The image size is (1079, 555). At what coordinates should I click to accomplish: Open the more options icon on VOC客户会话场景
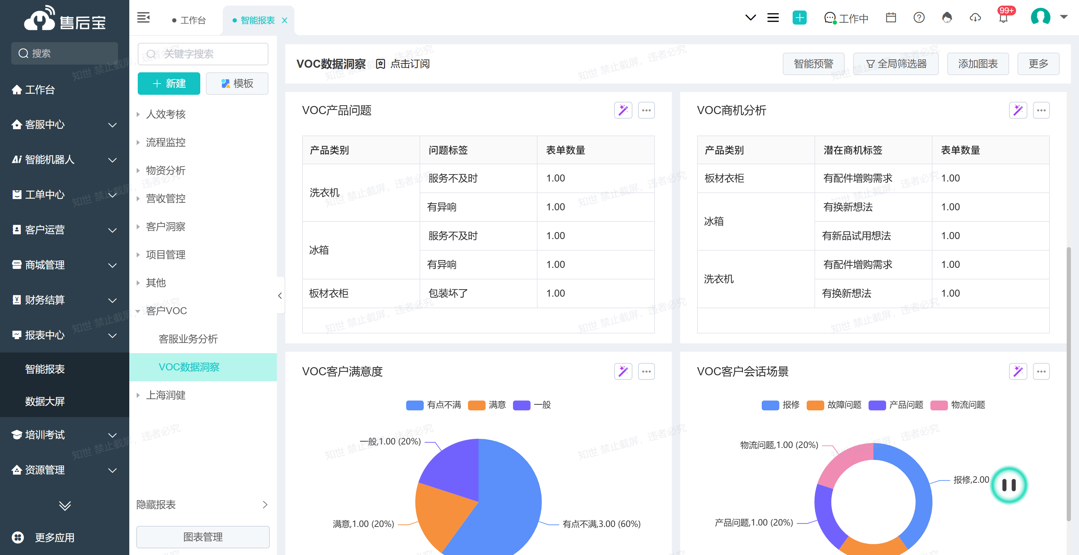[x=1041, y=371]
